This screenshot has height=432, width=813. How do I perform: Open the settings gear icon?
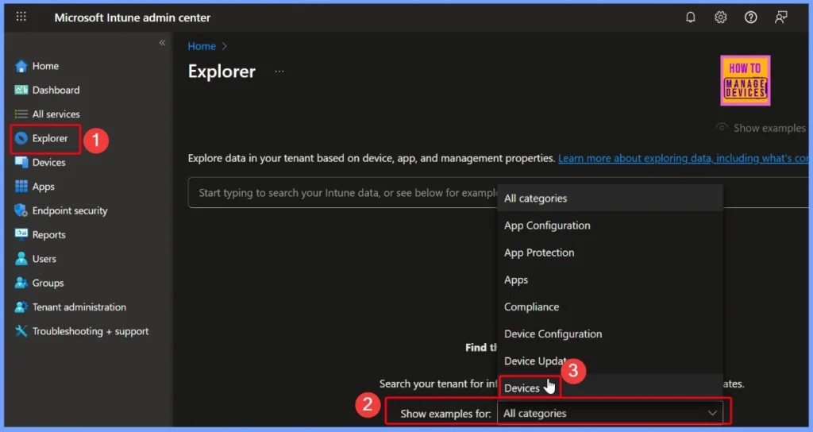[x=721, y=17]
